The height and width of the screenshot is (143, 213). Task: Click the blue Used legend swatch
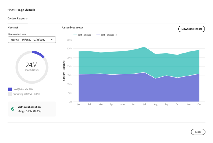tap(10, 89)
